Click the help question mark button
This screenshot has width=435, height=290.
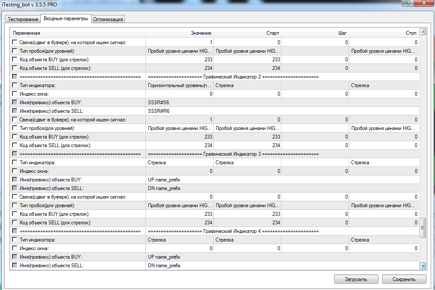click(x=406, y=4)
